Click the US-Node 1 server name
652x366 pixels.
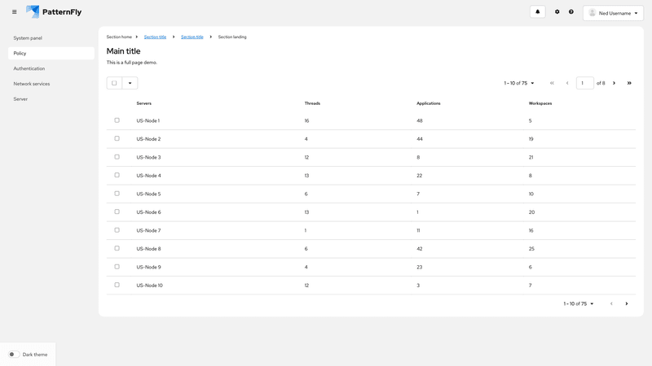pyautogui.click(x=148, y=120)
